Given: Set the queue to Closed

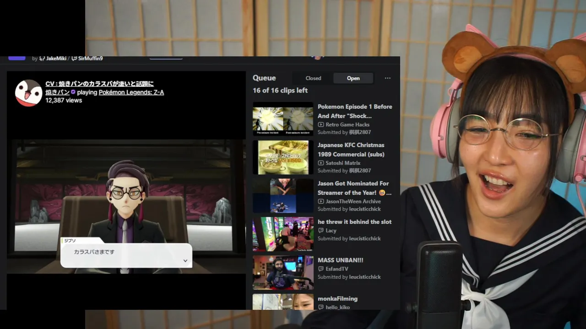Looking at the screenshot, I should pos(313,78).
